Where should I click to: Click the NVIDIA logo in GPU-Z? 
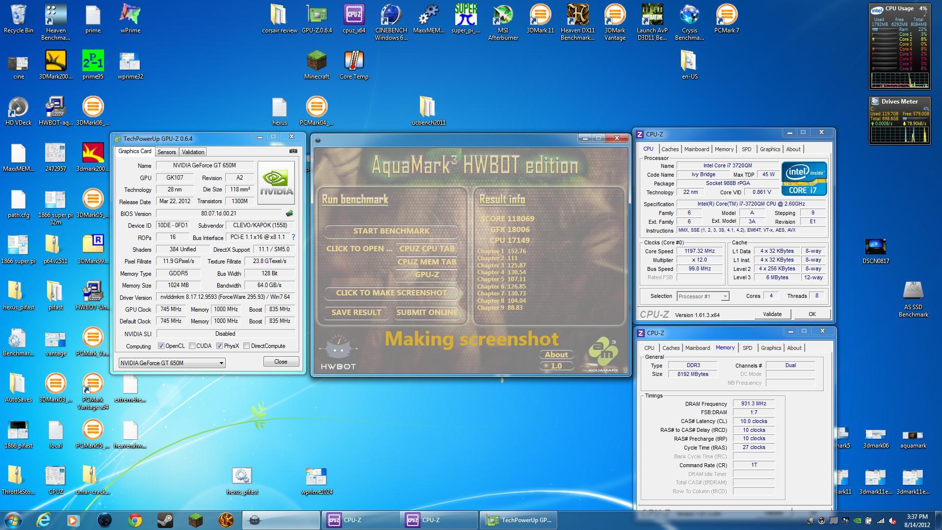(276, 183)
